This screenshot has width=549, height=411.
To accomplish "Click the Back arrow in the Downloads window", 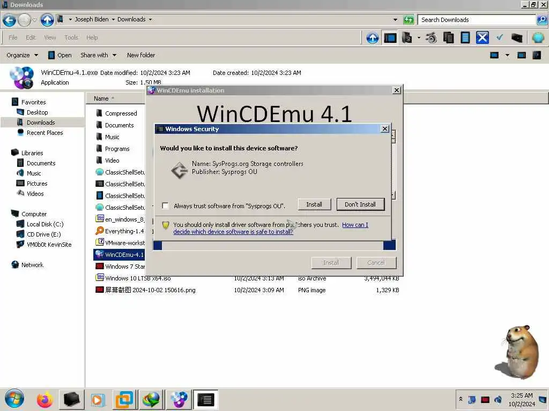I will [x=10, y=20].
